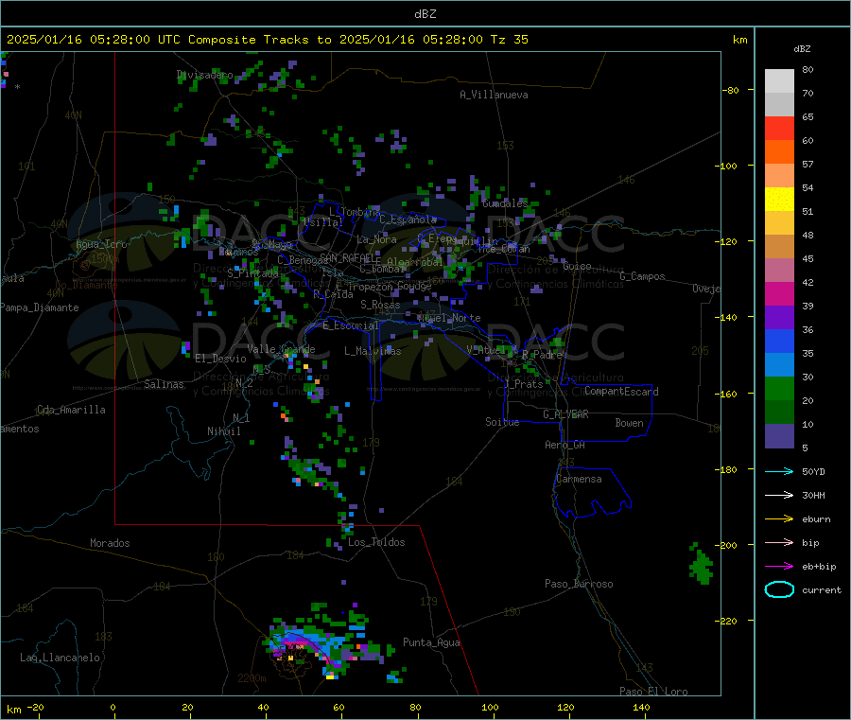Click the Pampa_Diamante map label
Viewport: 851px width, 720px height.
point(39,307)
